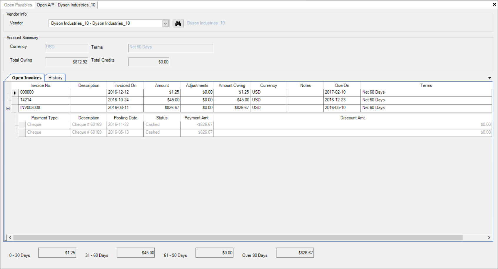Screen dimensions: 498x269
Task: Click the Currency USD field
Action: click(66, 48)
